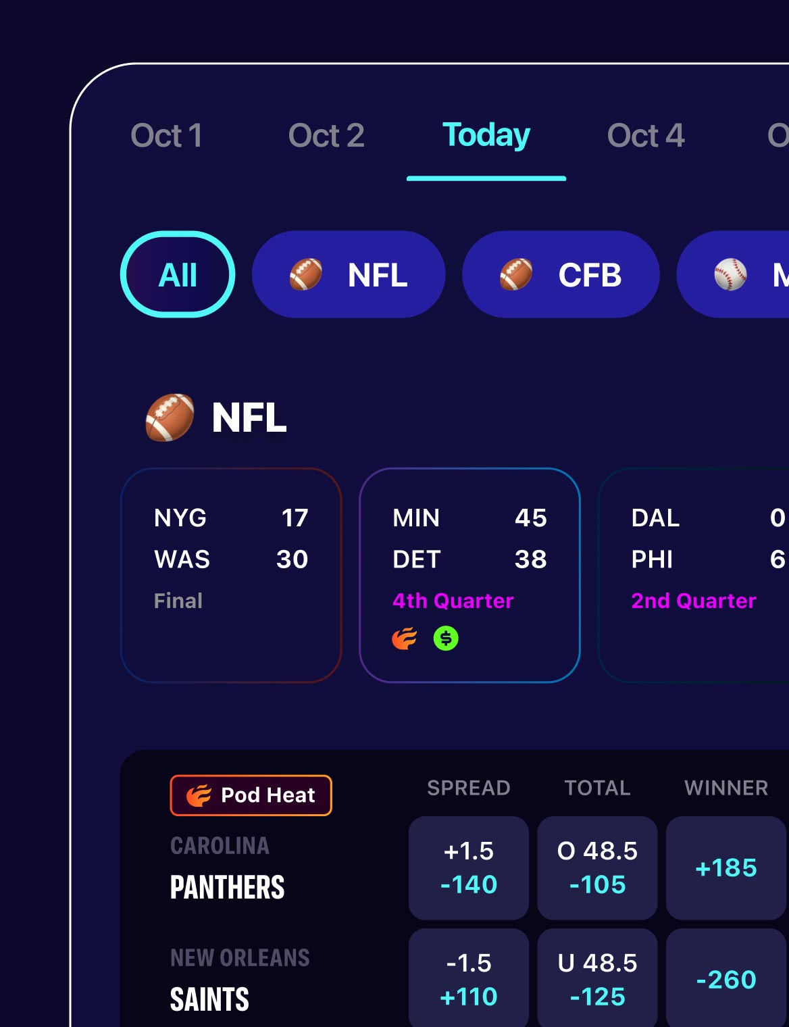The height and width of the screenshot is (1027, 789).
Task: Select the All sports filter pill
Action: 176,274
